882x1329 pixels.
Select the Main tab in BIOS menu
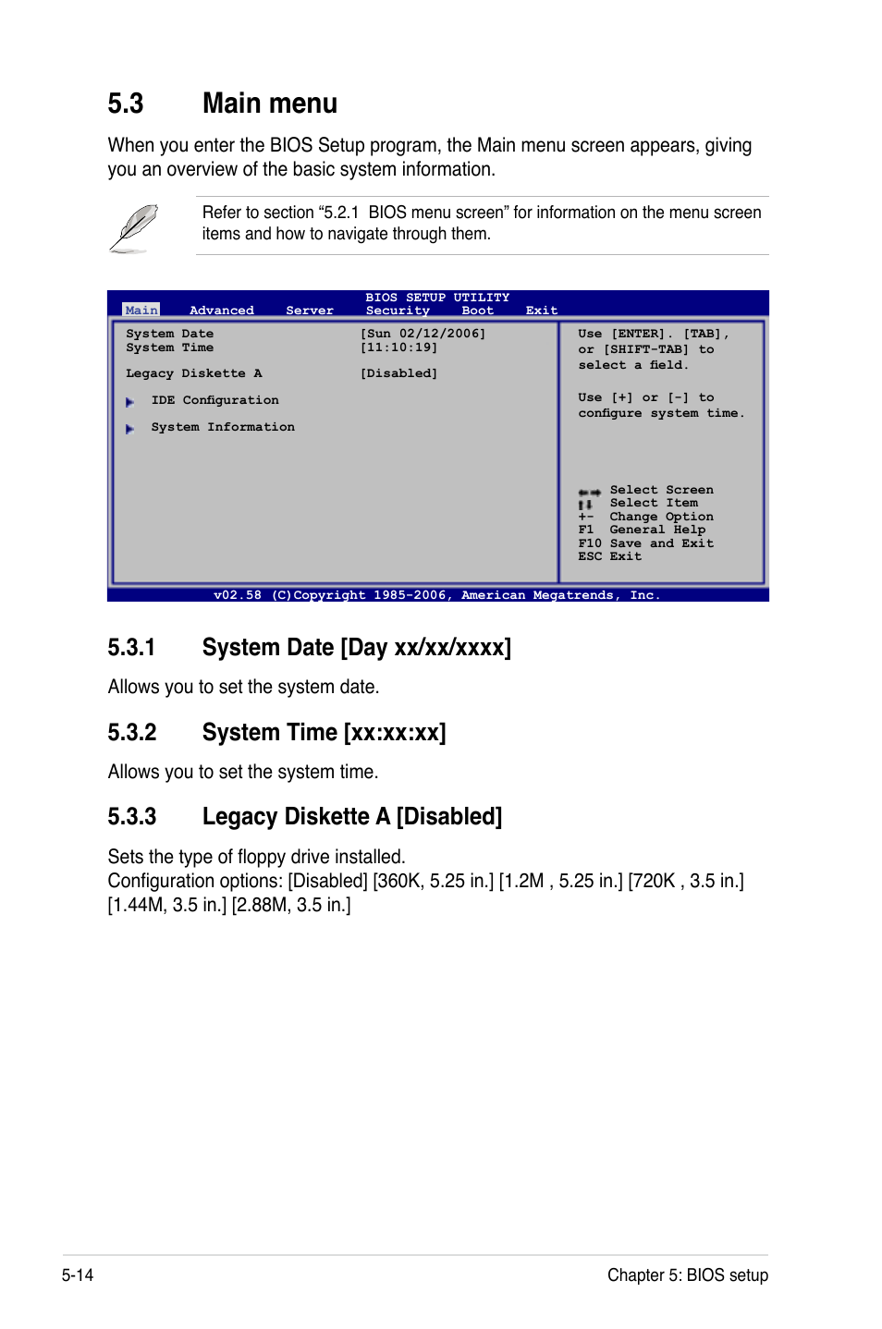[x=141, y=310]
